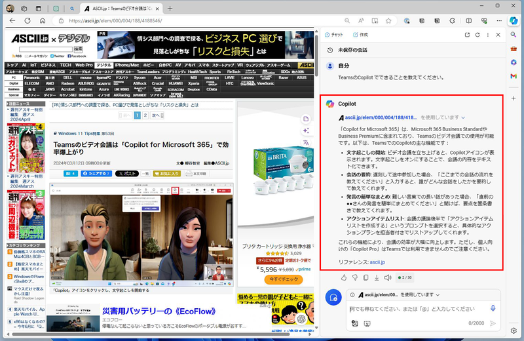524x341 pixels.
Task: Click the browser address bar
Action: [200, 21]
